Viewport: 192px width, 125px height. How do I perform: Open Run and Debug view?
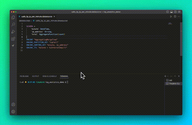pos(13,32)
